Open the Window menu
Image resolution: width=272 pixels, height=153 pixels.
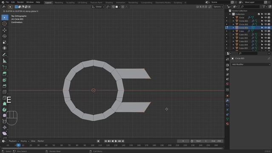pyautogui.click(x=30, y=2)
